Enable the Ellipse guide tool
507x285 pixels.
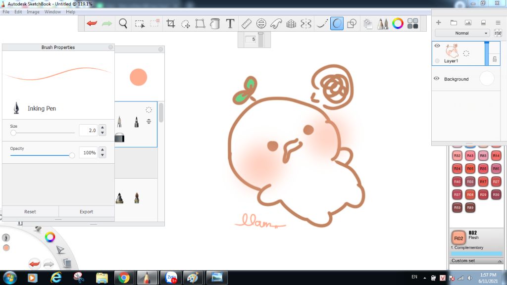(261, 23)
